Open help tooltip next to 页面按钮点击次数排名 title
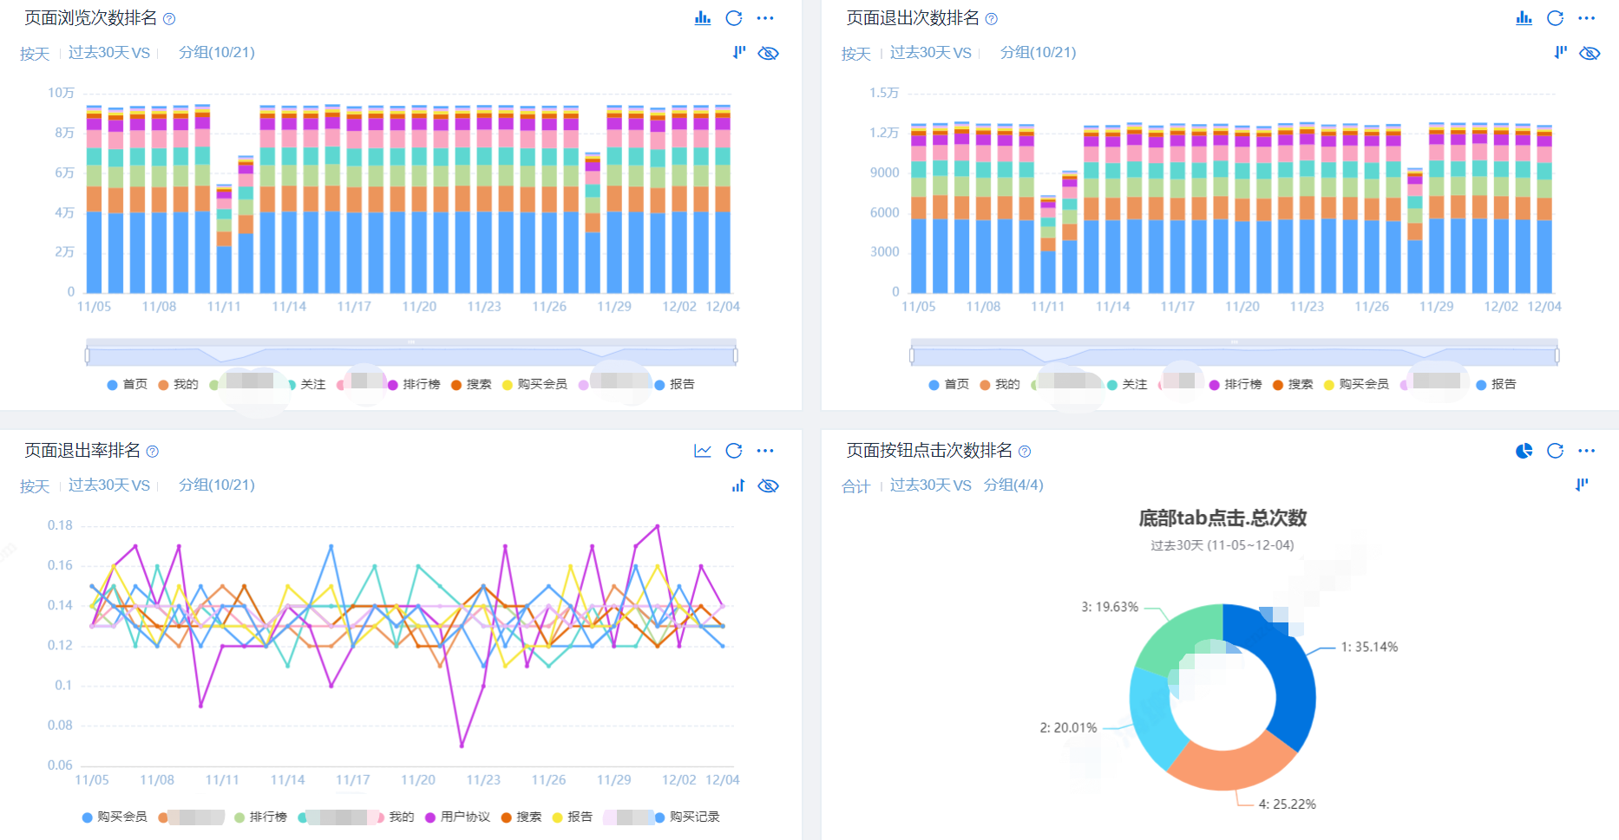This screenshot has width=1619, height=840. pyautogui.click(x=1025, y=452)
